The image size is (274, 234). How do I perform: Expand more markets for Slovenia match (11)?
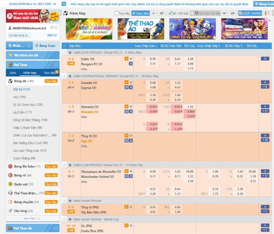[x=265, y=111]
